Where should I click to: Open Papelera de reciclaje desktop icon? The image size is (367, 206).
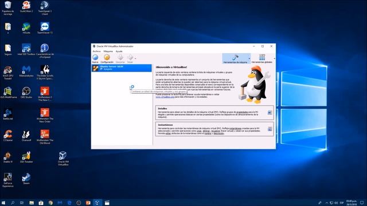pos(8,7)
